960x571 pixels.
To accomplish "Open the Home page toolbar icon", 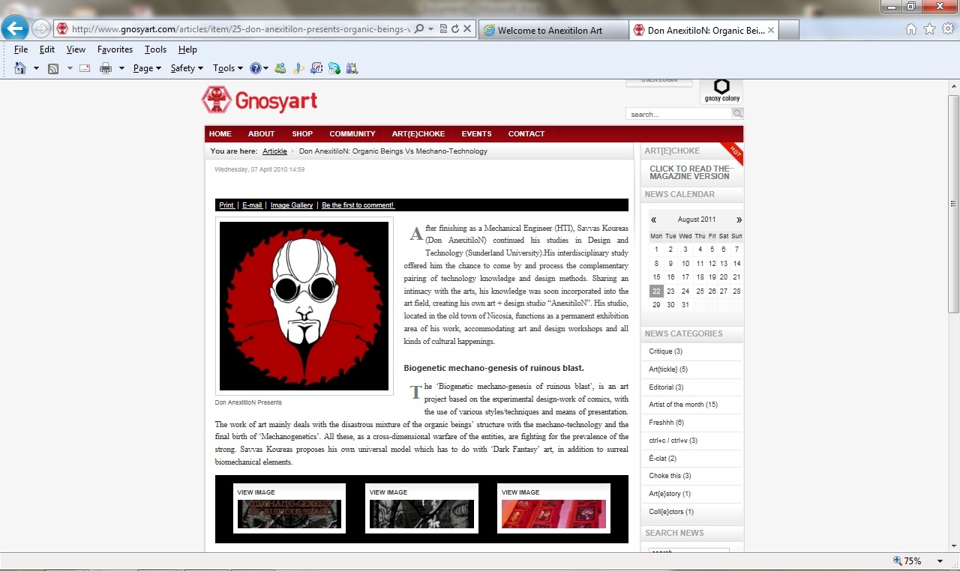I will (x=20, y=68).
